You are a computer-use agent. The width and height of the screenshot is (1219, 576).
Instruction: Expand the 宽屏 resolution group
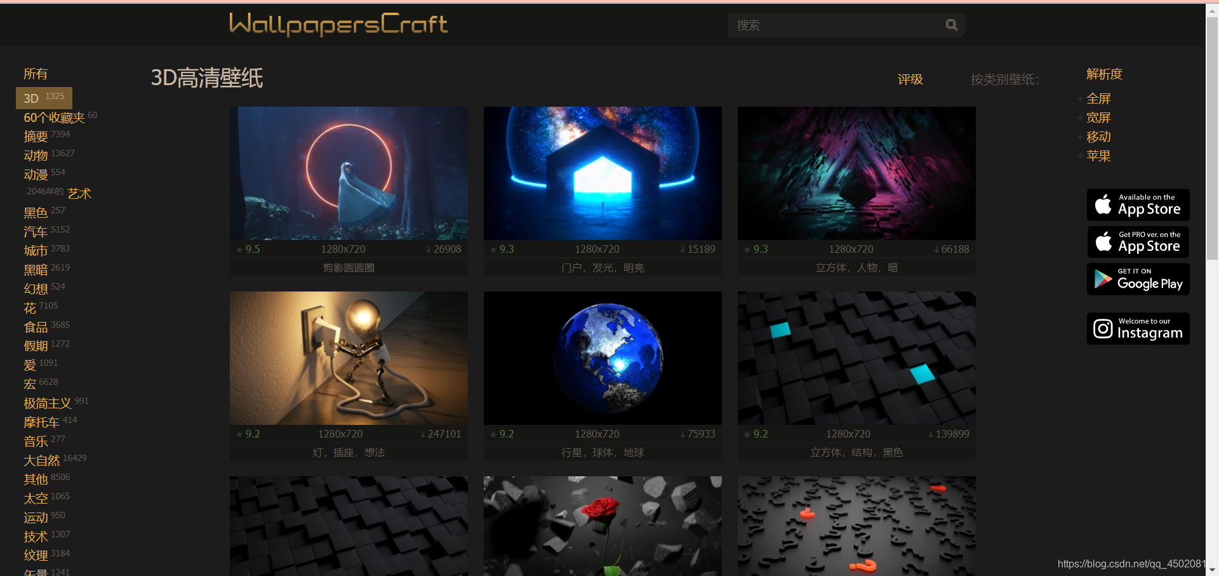pyautogui.click(x=1098, y=117)
